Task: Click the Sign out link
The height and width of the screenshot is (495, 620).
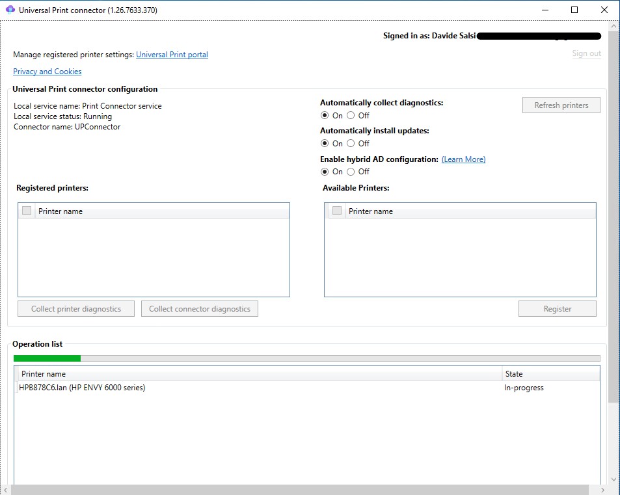Action: point(586,53)
